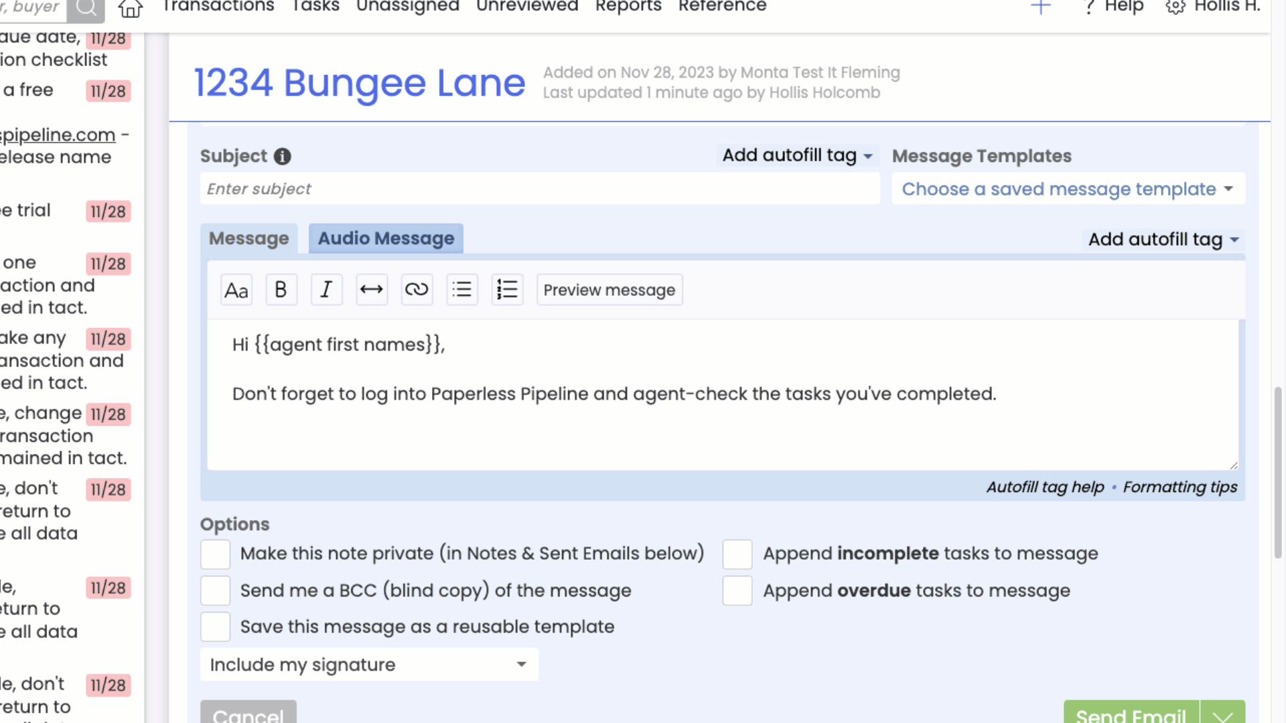Toggle bold formatting in the message editor
Screen dimensions: 1286x723
coord(281,290)
